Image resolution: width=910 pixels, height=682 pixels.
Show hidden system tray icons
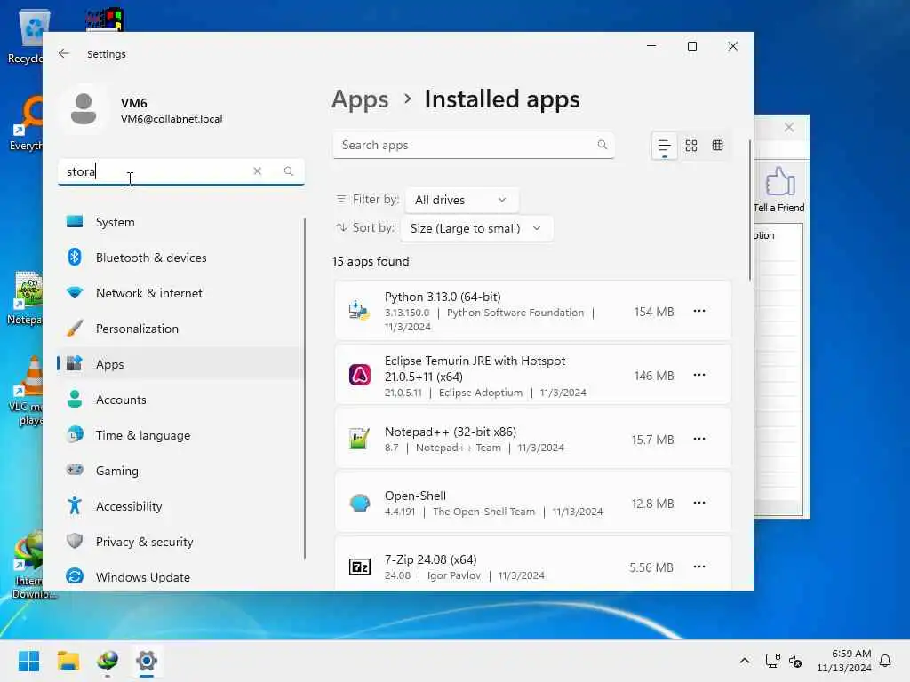click(745, 661)
